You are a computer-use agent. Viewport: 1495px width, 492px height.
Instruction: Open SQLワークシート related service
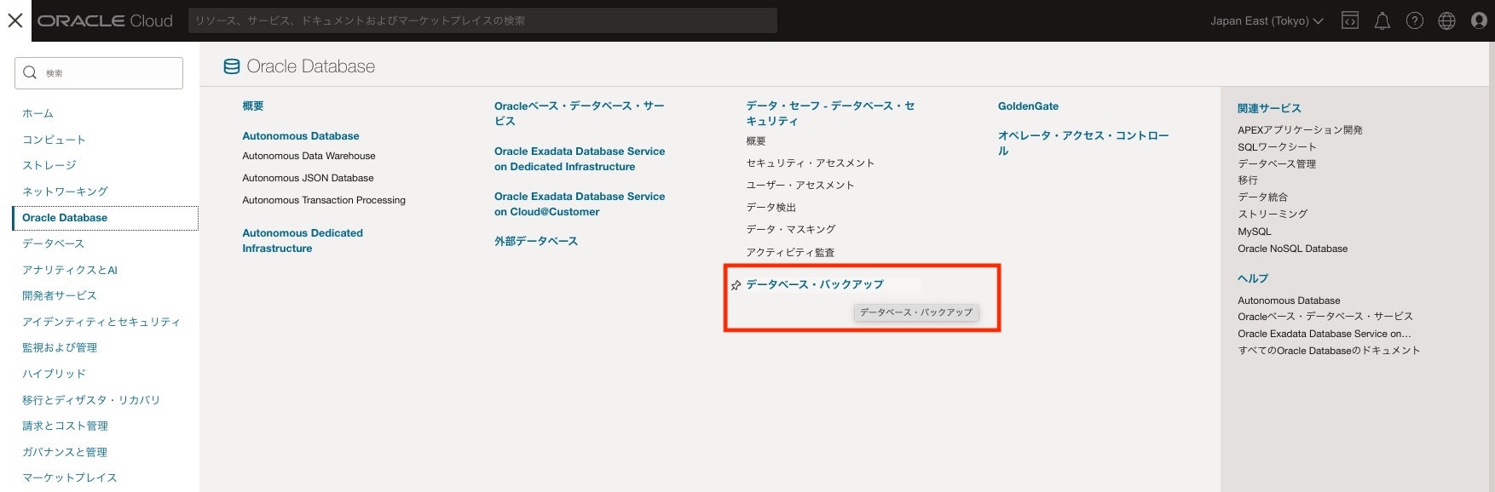point(1277,147)
